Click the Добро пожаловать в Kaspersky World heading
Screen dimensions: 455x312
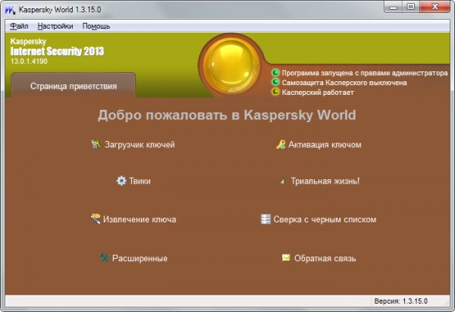(x=227, y=115)
